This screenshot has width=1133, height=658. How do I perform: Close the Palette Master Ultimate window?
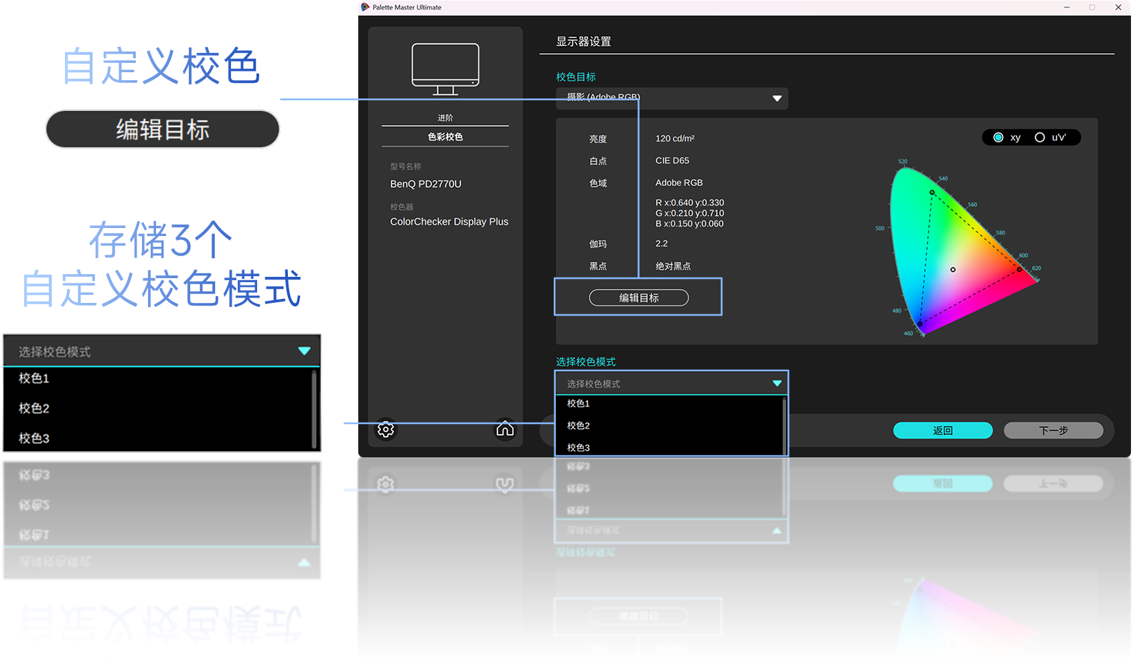point(1118,7)
